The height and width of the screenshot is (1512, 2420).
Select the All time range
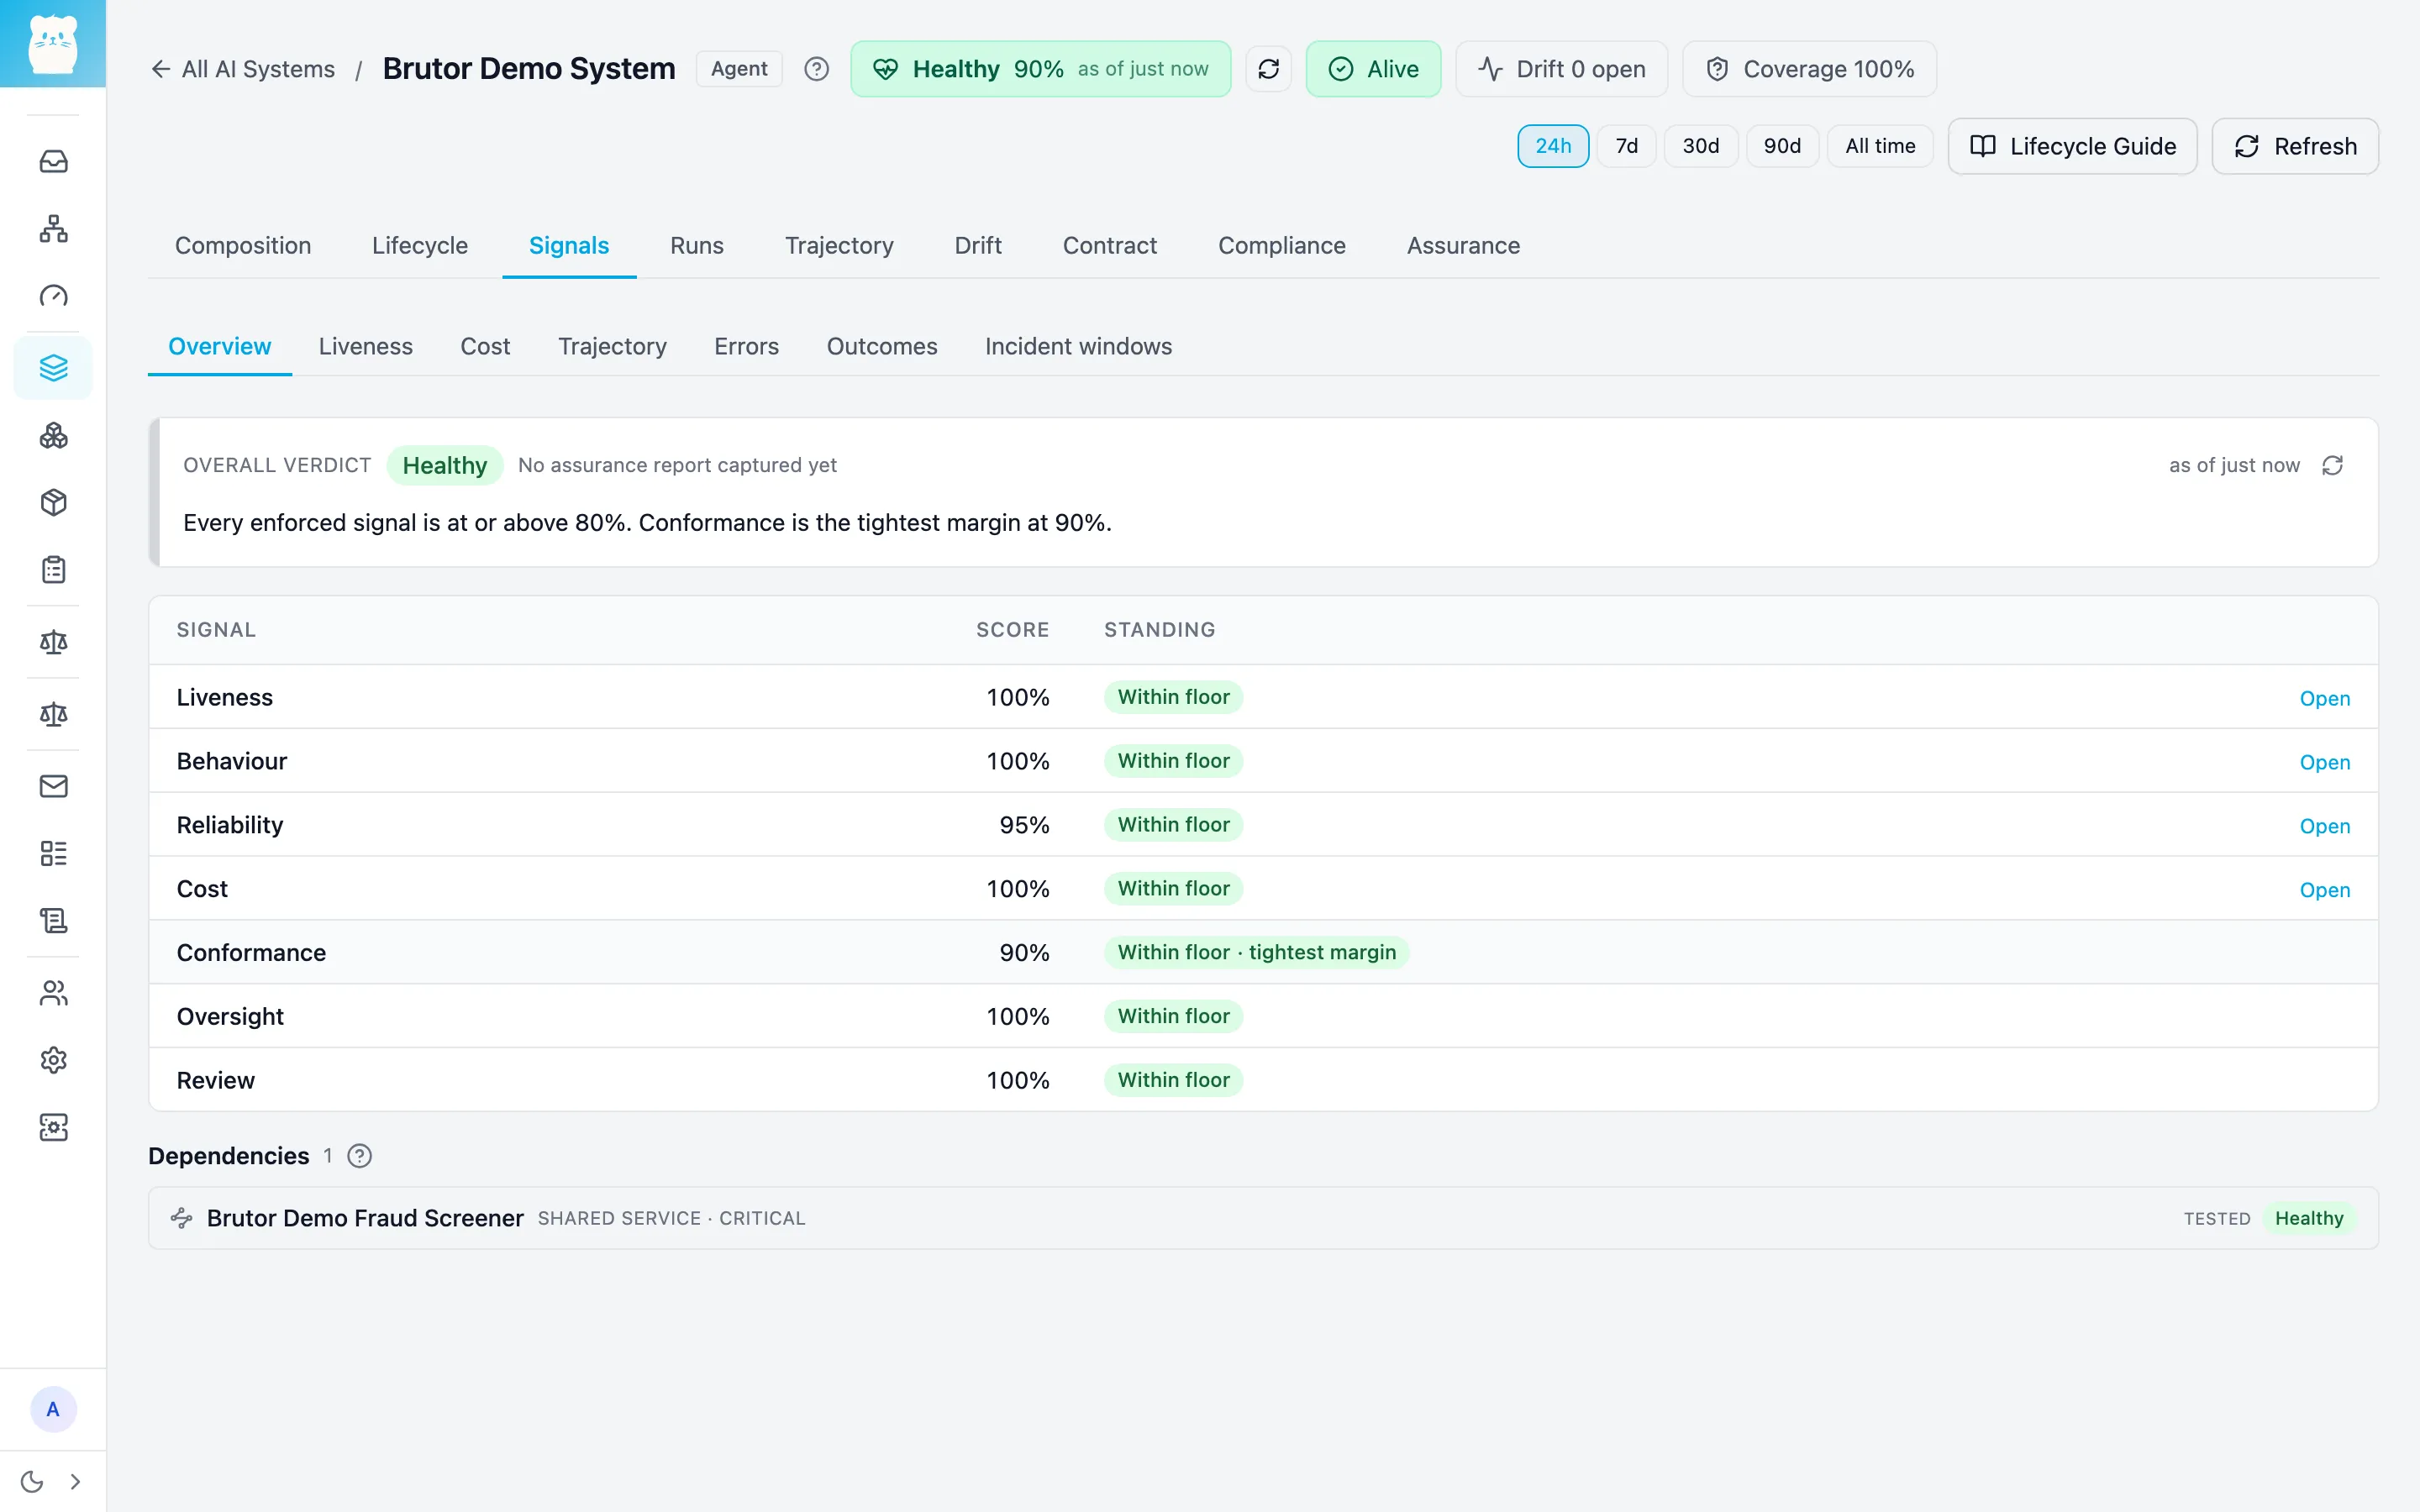click(1880, 146)
